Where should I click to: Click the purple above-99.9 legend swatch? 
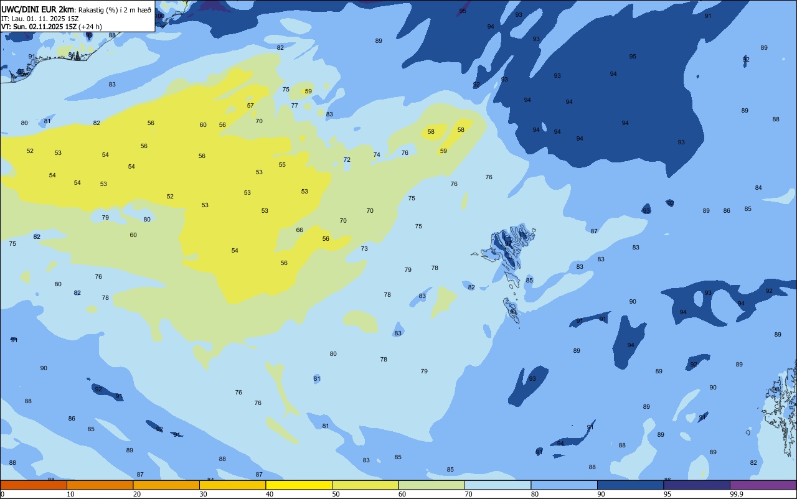click(x=763, y=485)
